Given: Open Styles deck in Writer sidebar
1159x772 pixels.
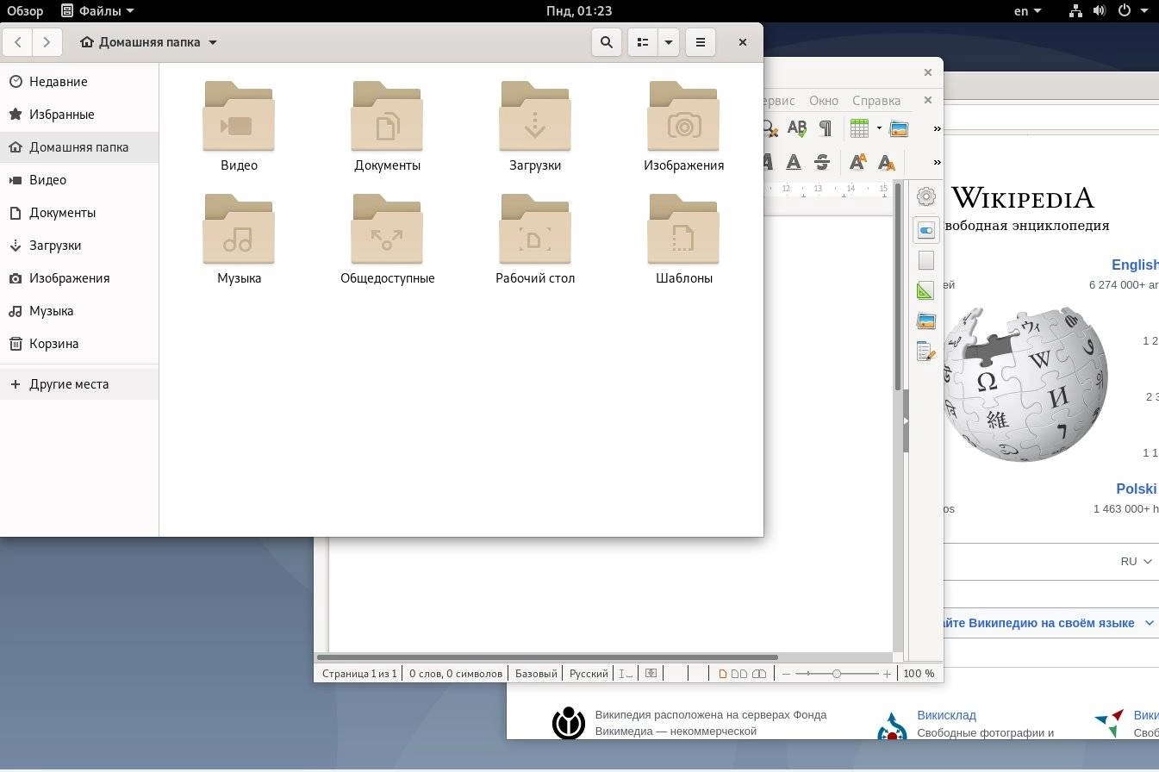Looking at the screenshot, I should coord(926,291).
